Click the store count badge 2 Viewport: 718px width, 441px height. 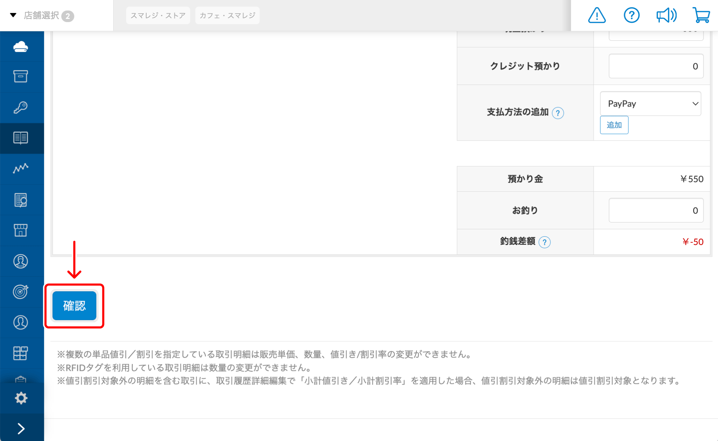click(68, 16)
